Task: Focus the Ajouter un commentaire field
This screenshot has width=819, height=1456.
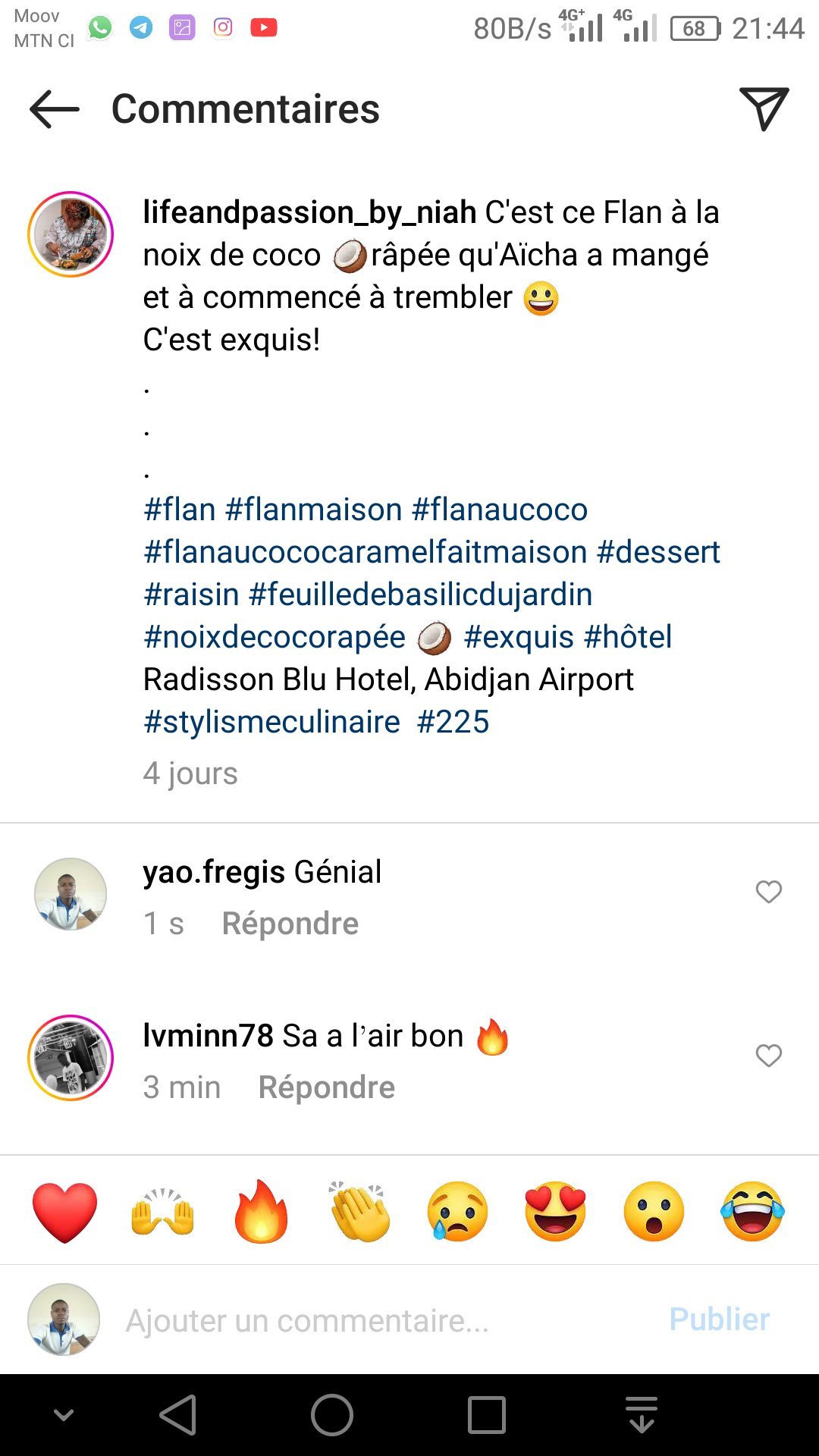Action: coord(379,1320)
